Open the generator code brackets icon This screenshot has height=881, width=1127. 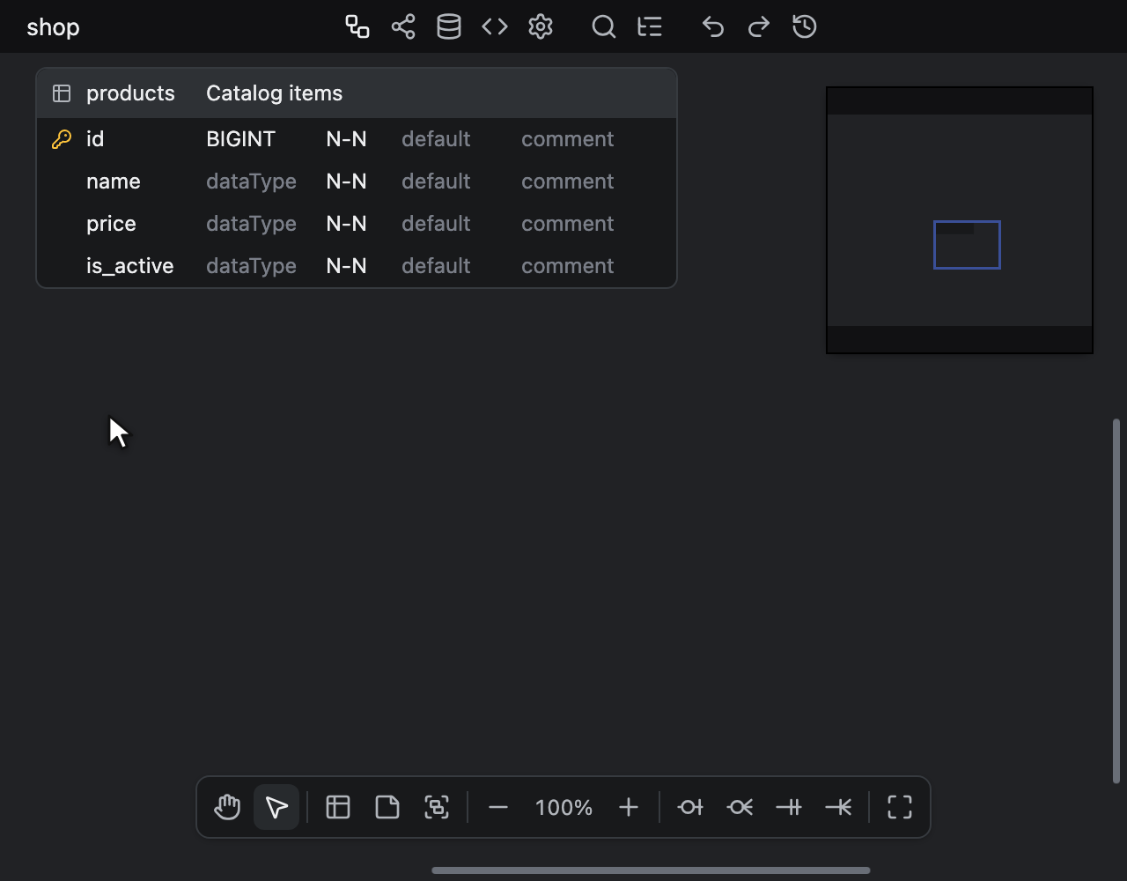(495, 26)
